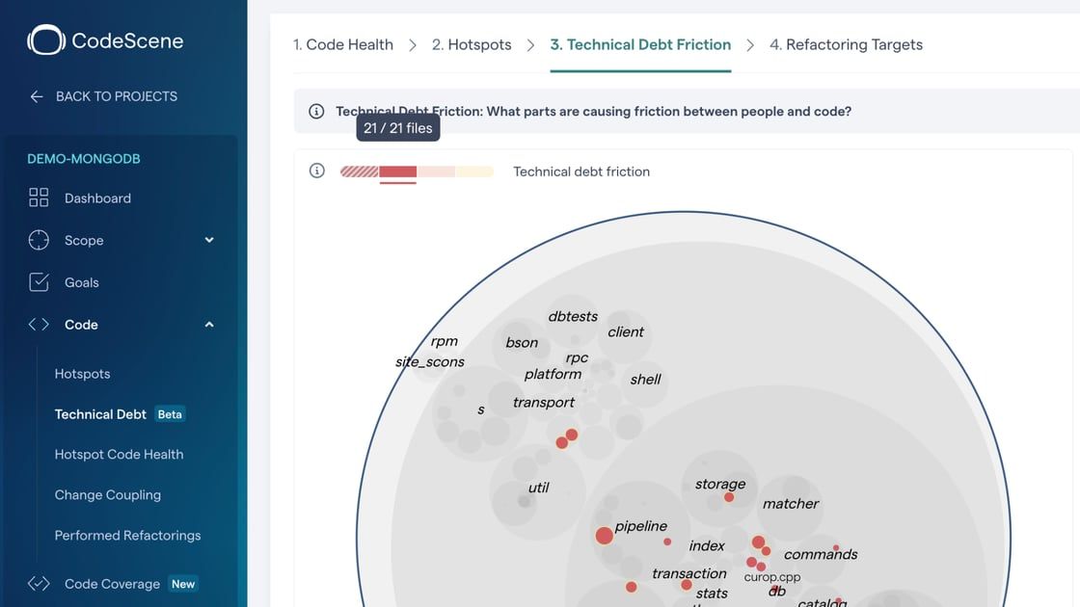1080x607 pixels.
Task: Select the solid red legend segment
Action: click(397, 172)
